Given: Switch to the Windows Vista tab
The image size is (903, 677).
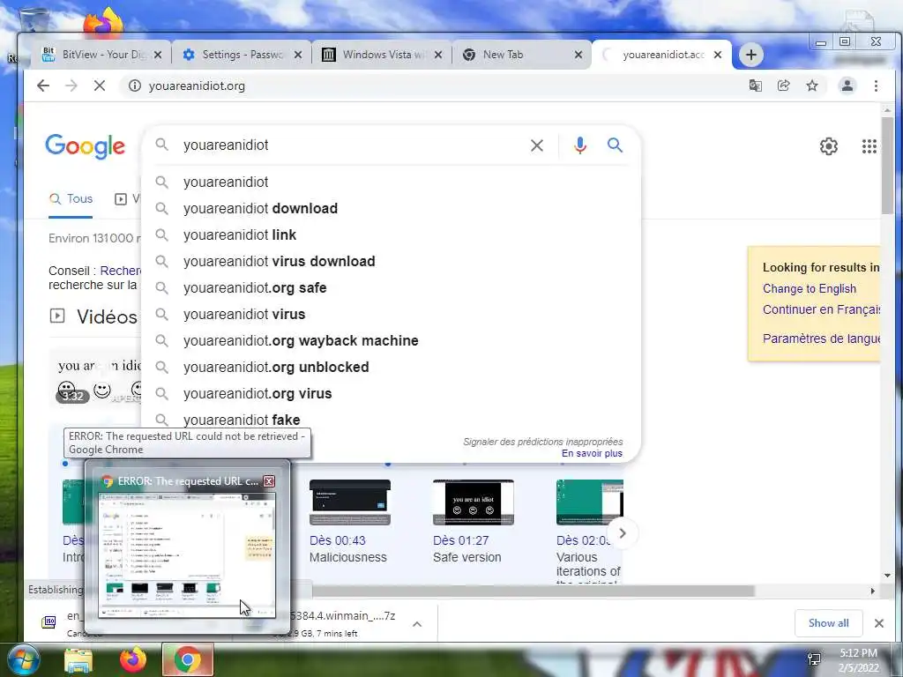Looking at the screenshot, I should (383, 55).
